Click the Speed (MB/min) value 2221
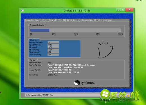The height and width of the screenshot is (105, 146). 53,45
